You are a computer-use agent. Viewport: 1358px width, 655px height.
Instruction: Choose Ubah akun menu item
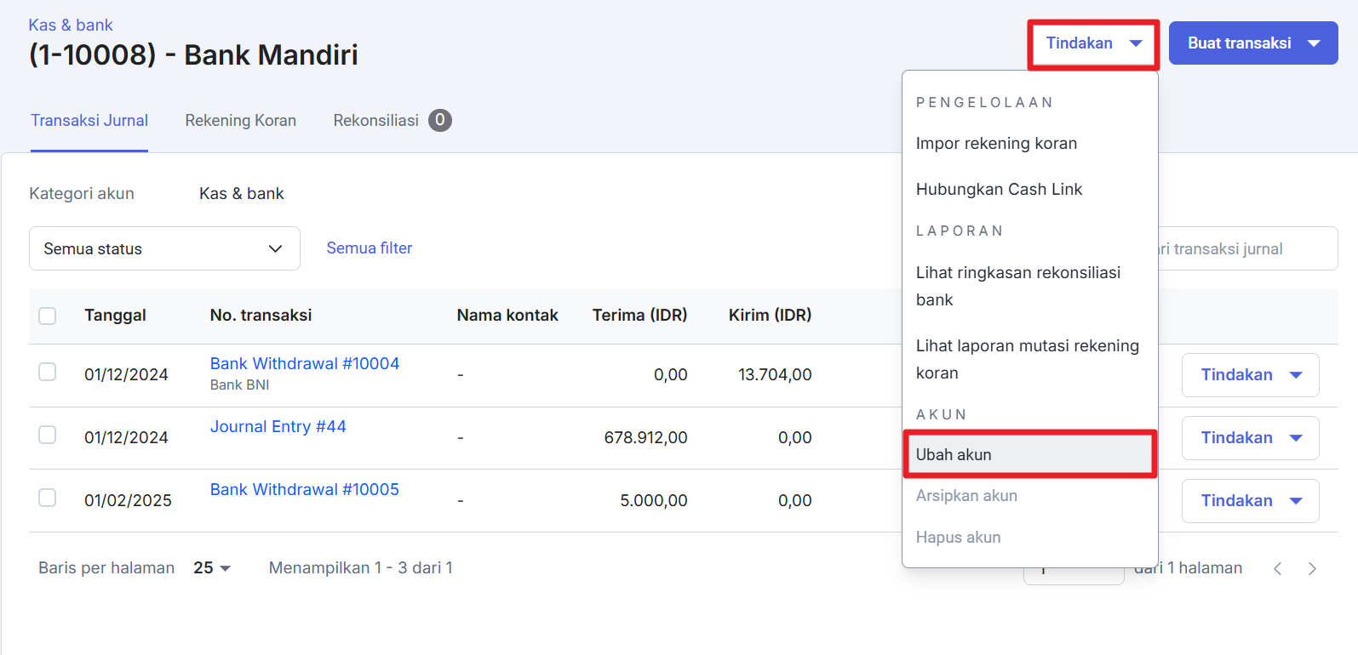[1030, 454]
